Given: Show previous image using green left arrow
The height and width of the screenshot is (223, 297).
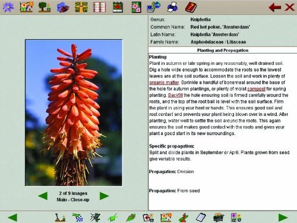Looking at the screenshot, I should (x=43, y=196).
